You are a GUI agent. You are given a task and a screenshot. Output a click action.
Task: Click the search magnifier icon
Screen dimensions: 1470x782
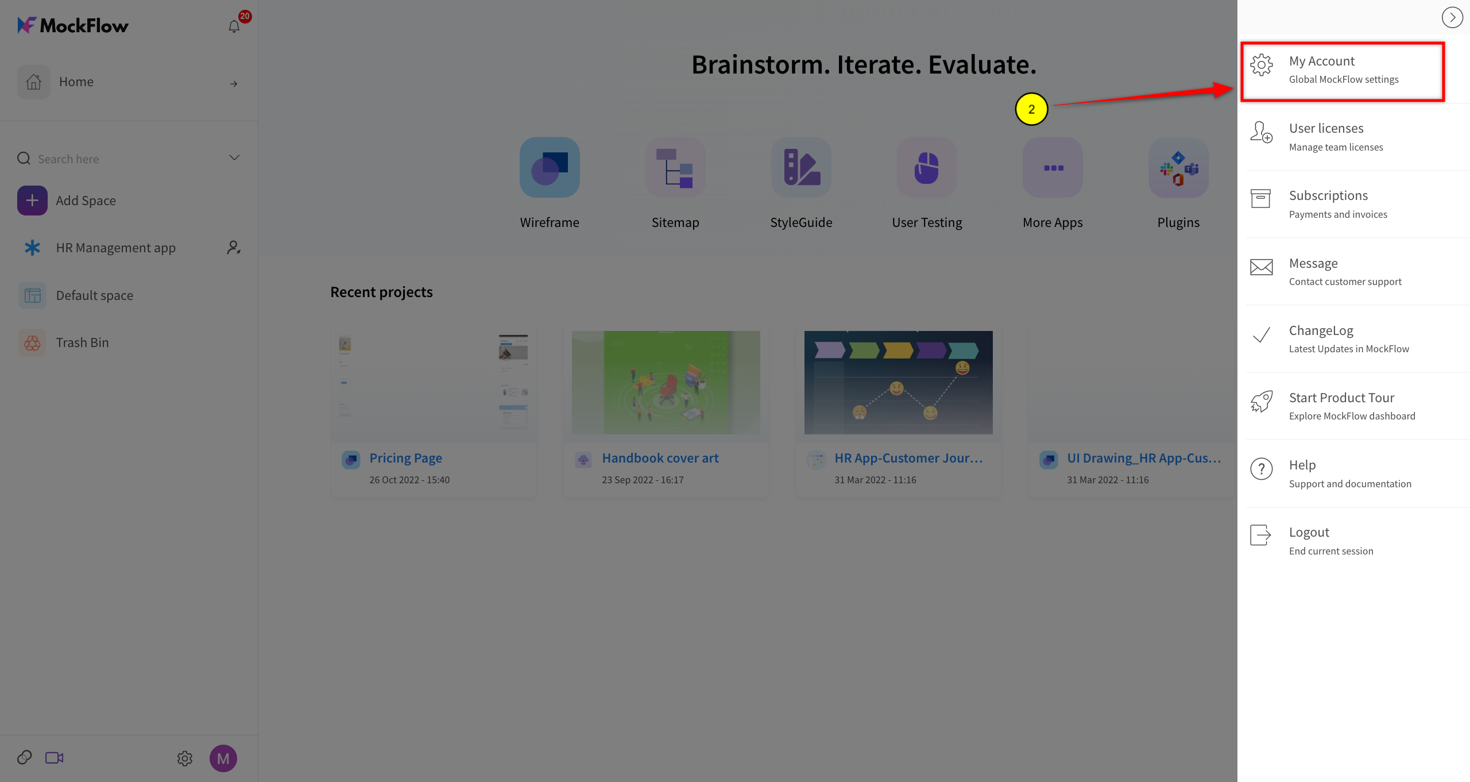(x=24, y=159)
